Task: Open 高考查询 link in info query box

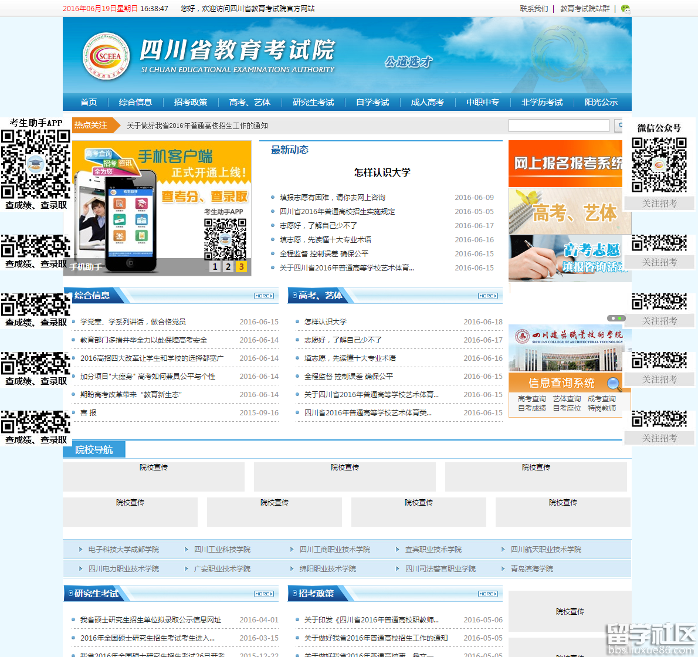Action: (531, 399)
